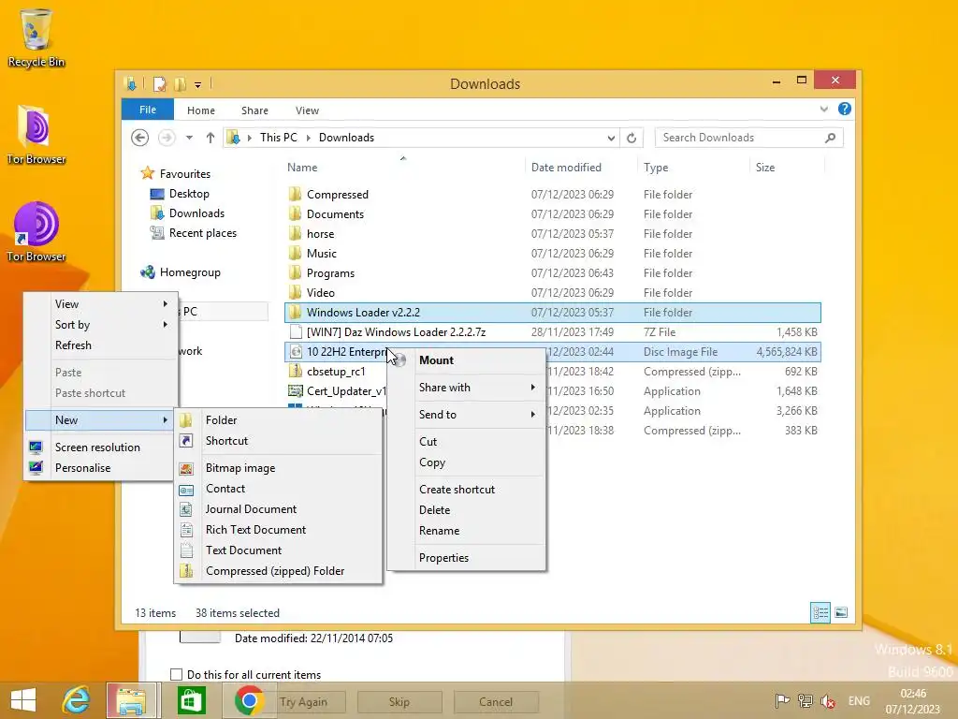Click the Explorer Help question mark icon

click(x=845, y=109)
